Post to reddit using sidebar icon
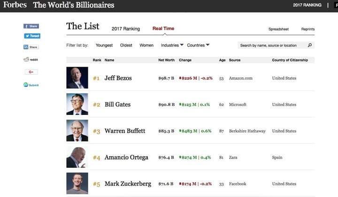338x197 pixels. [x=31, y=60]
